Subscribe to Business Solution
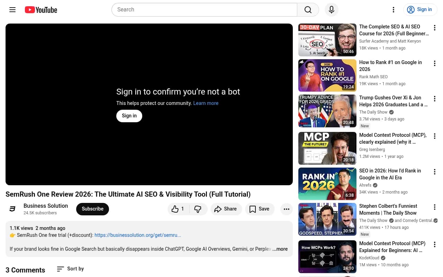This screenshot has height=277, width=443. tap(92, 209)
